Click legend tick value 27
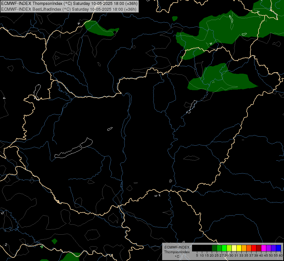 click(x=222, y=255)
